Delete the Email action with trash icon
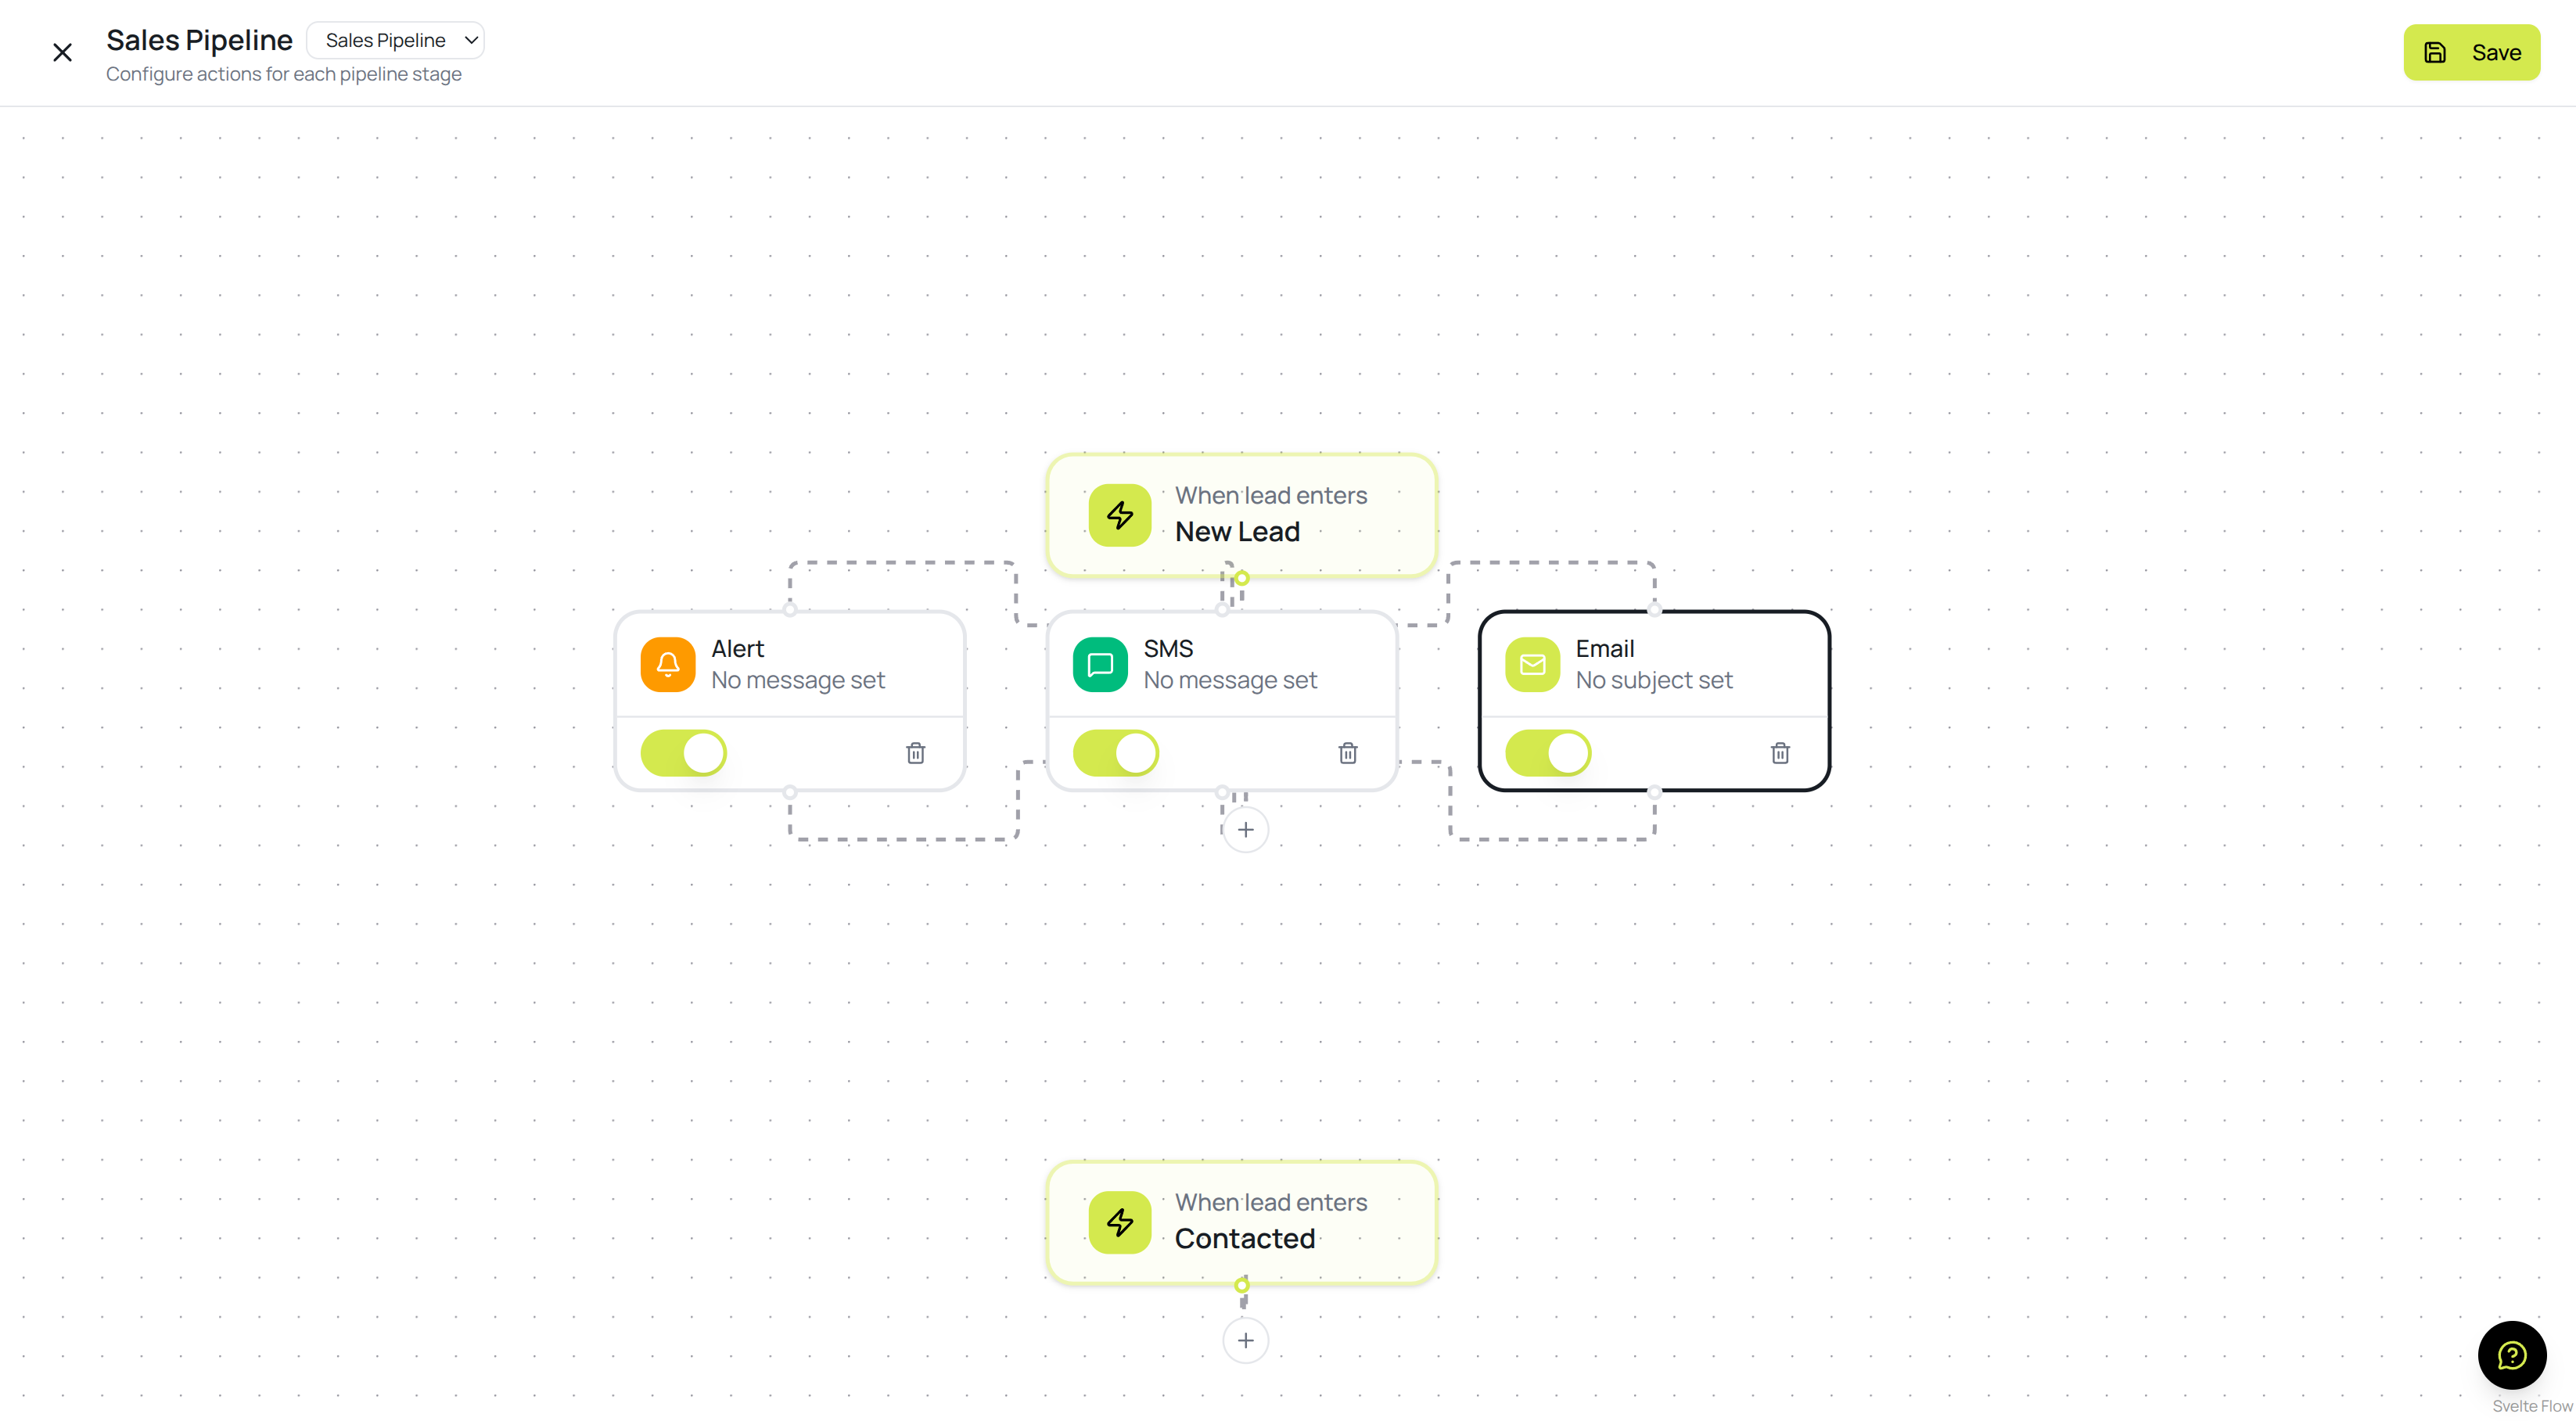This screenshot has width=2576, height=1421. click(1780, 753)
